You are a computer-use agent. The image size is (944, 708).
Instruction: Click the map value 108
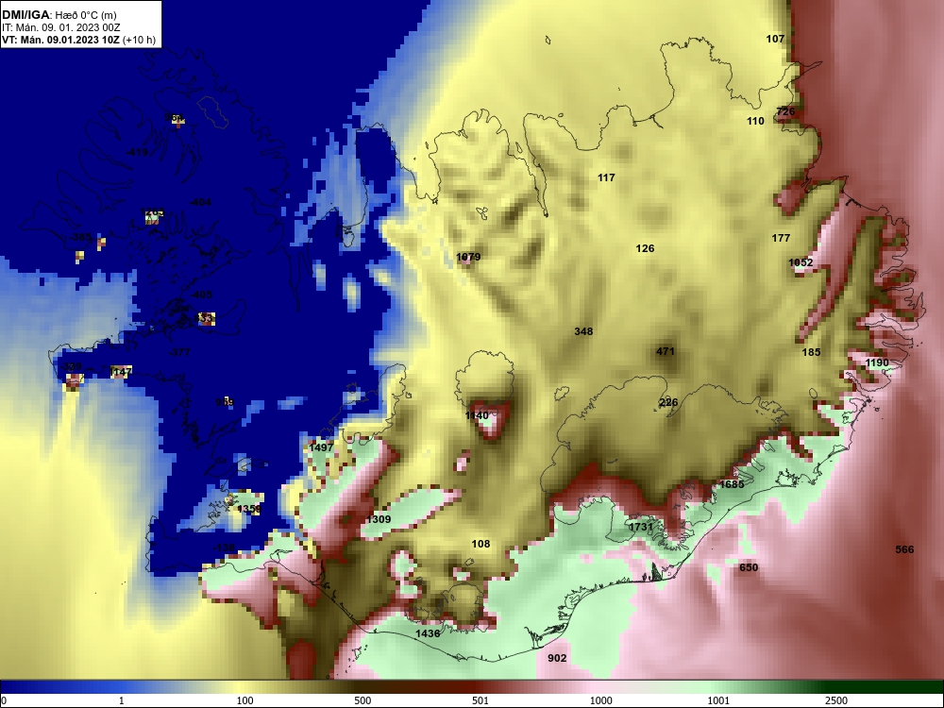(480, 544)
